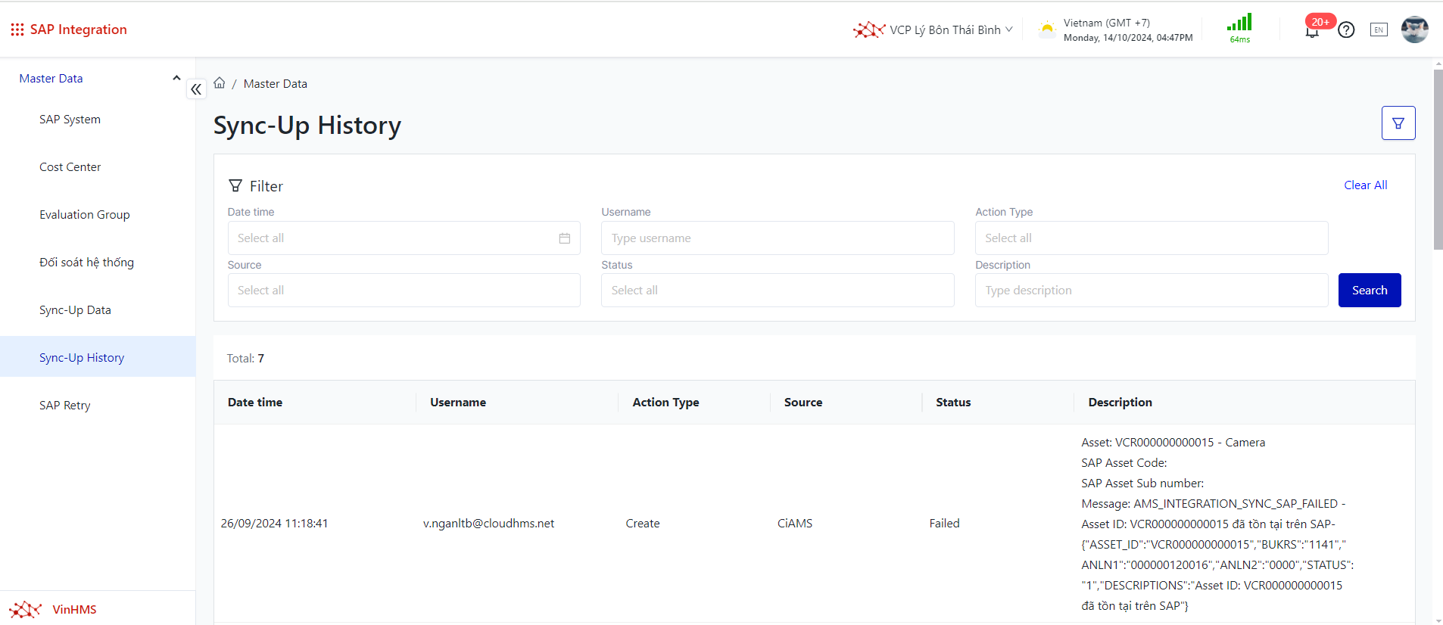Open the user profile avatar

[x=1414, y=30]
